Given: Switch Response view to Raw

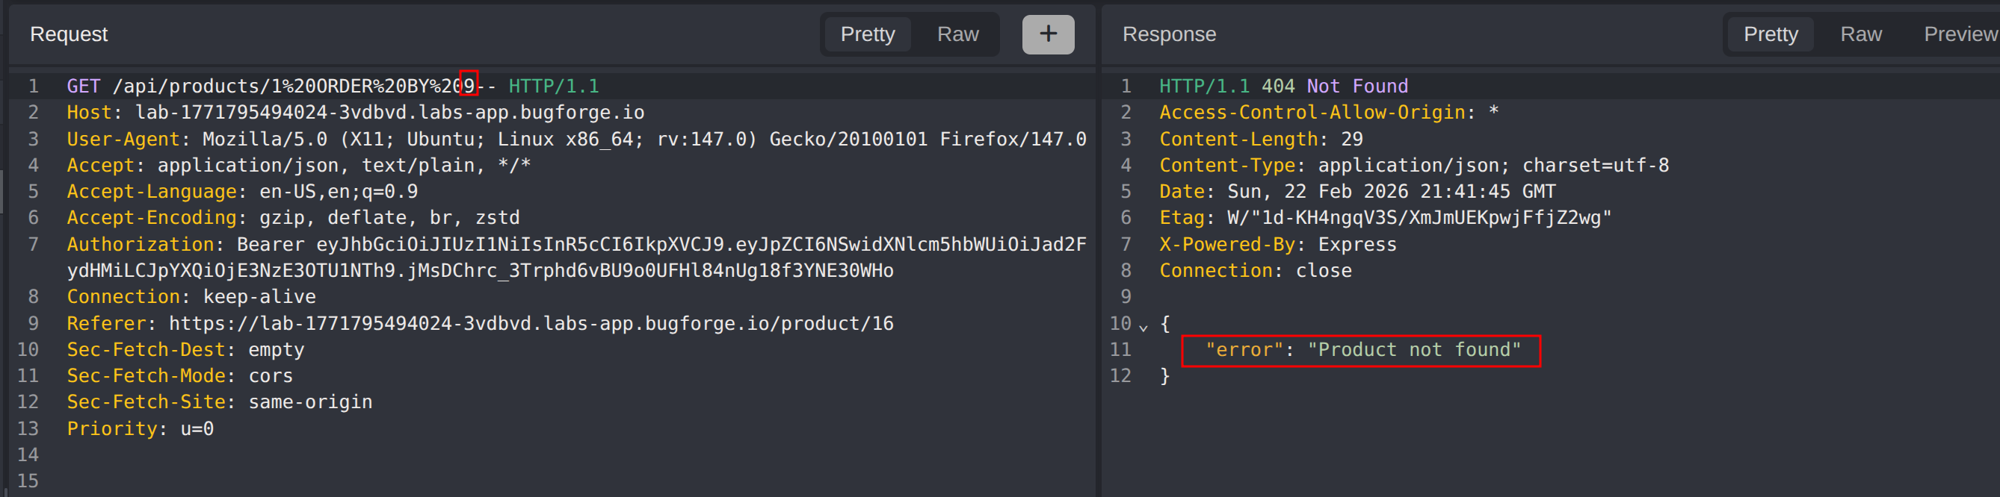Looking at the screenshot, I should click(x=1860, y=34).
